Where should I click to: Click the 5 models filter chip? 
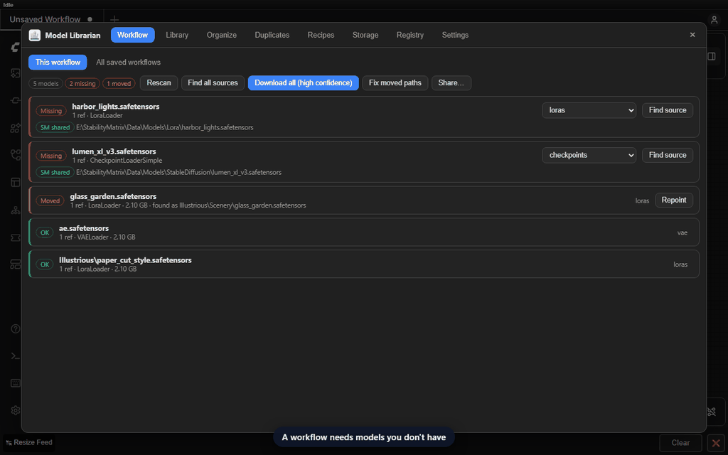pos(45,84)
